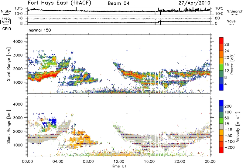Select the 'Power [dB]' colorbar title
243x168 pixels.
[232, 64]
